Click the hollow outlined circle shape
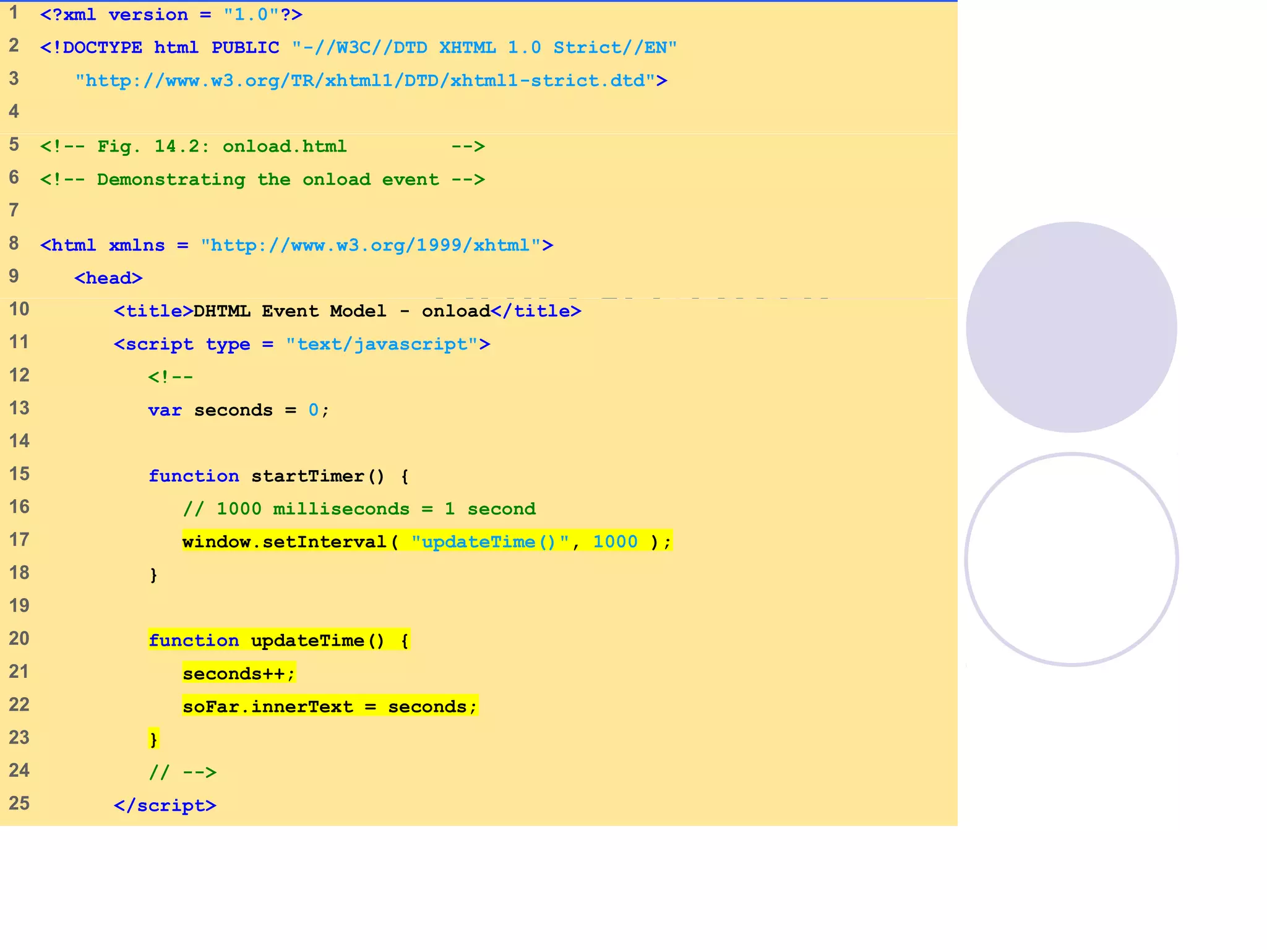The width and height of the screenshot is (1267, 950). click(x=1071, y=560)
